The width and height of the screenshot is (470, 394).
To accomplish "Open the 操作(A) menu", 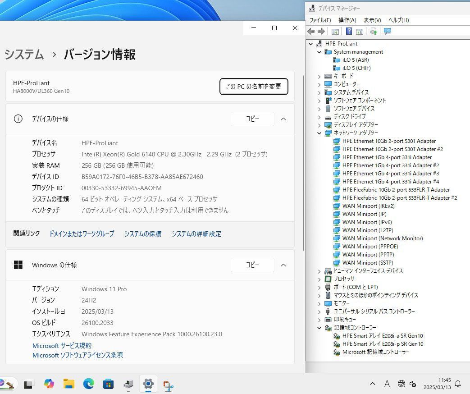I will [x=347, y=20].
